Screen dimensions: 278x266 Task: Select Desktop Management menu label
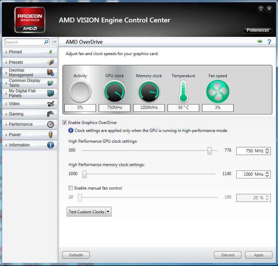[21, 73]
